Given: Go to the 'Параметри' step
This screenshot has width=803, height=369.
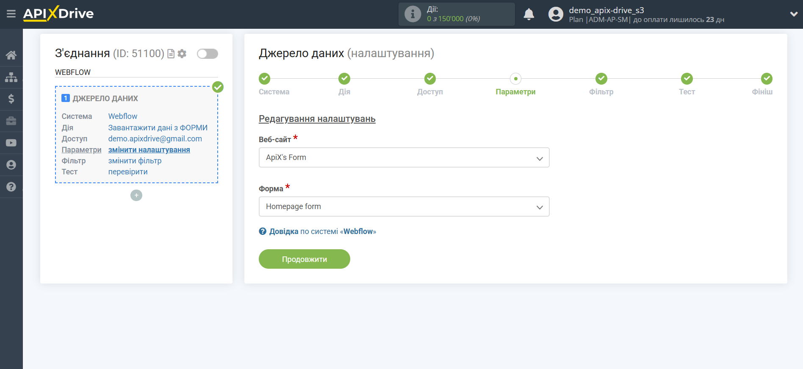Looking at the screenshot, I should pos(515,79).
